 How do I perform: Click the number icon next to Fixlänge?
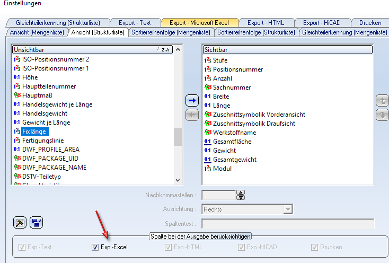click(17, 131)
